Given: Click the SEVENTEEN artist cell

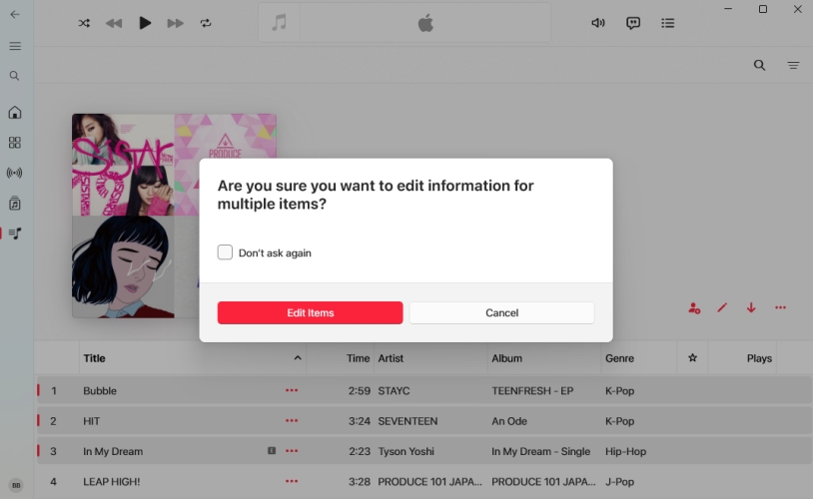Looking at the screenshot, I should (x=407, y=421).
